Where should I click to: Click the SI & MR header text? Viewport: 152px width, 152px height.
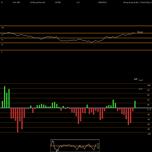coord(16,2)
